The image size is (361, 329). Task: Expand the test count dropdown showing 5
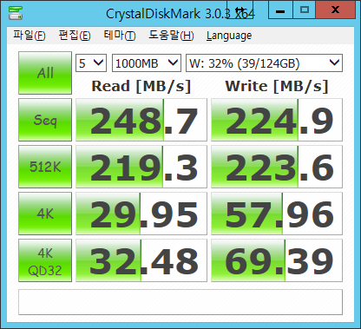coord(91,63)
